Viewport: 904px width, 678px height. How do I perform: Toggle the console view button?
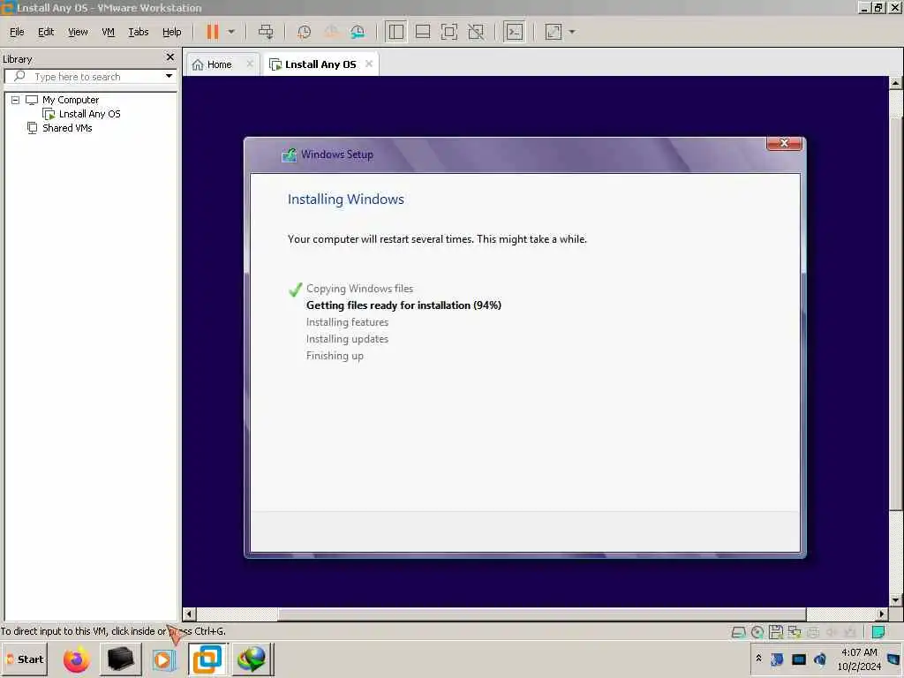(x=515, y=32)
